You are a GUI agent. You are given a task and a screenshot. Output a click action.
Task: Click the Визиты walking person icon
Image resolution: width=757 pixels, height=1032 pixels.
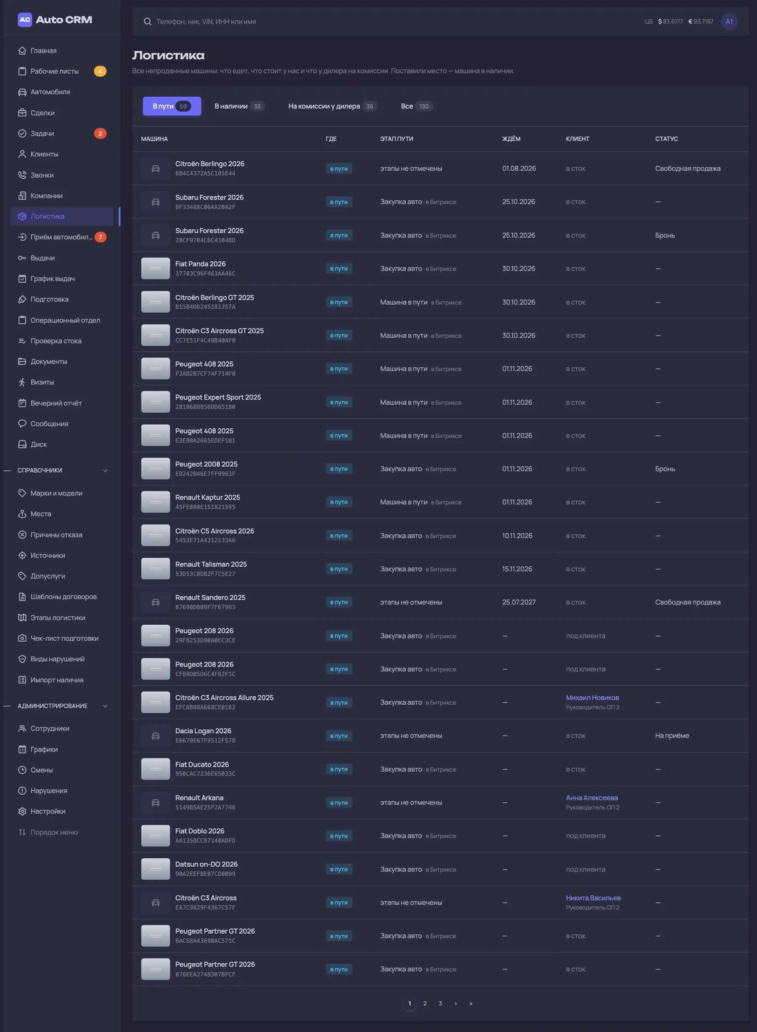22,382
